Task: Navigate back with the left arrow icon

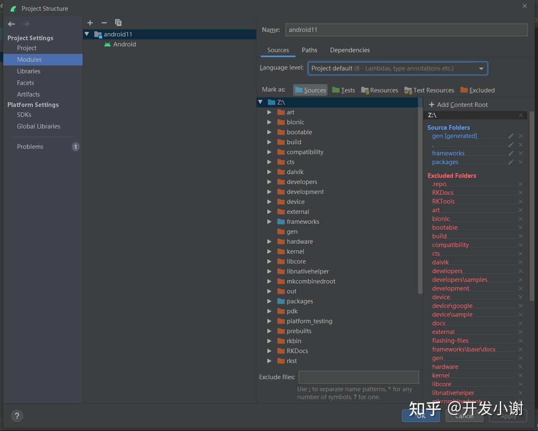Action: (11, 24)
